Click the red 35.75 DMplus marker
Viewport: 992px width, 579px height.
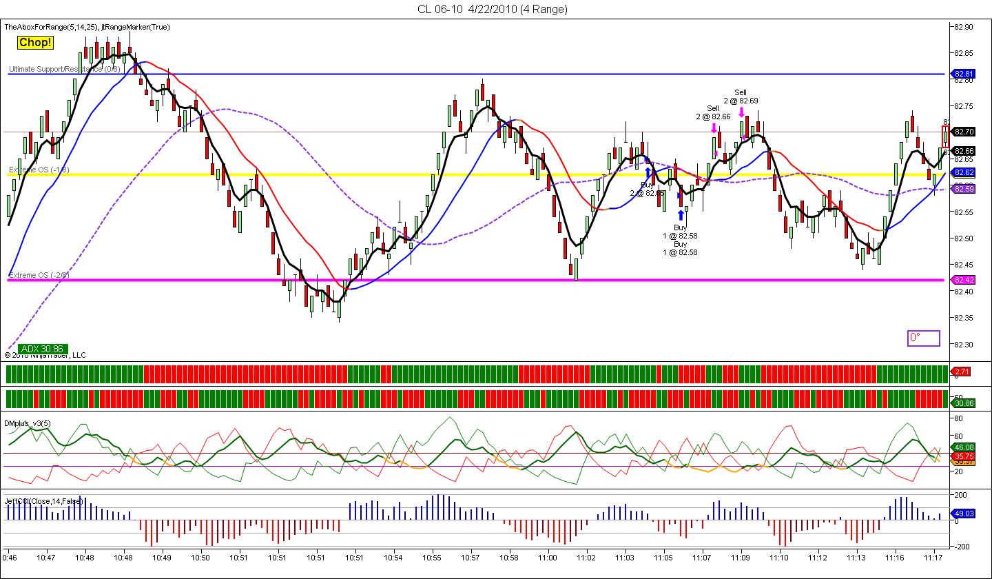(x=963, y=456)
